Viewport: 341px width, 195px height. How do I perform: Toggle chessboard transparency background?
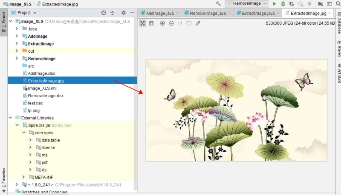tap(143, 23)
